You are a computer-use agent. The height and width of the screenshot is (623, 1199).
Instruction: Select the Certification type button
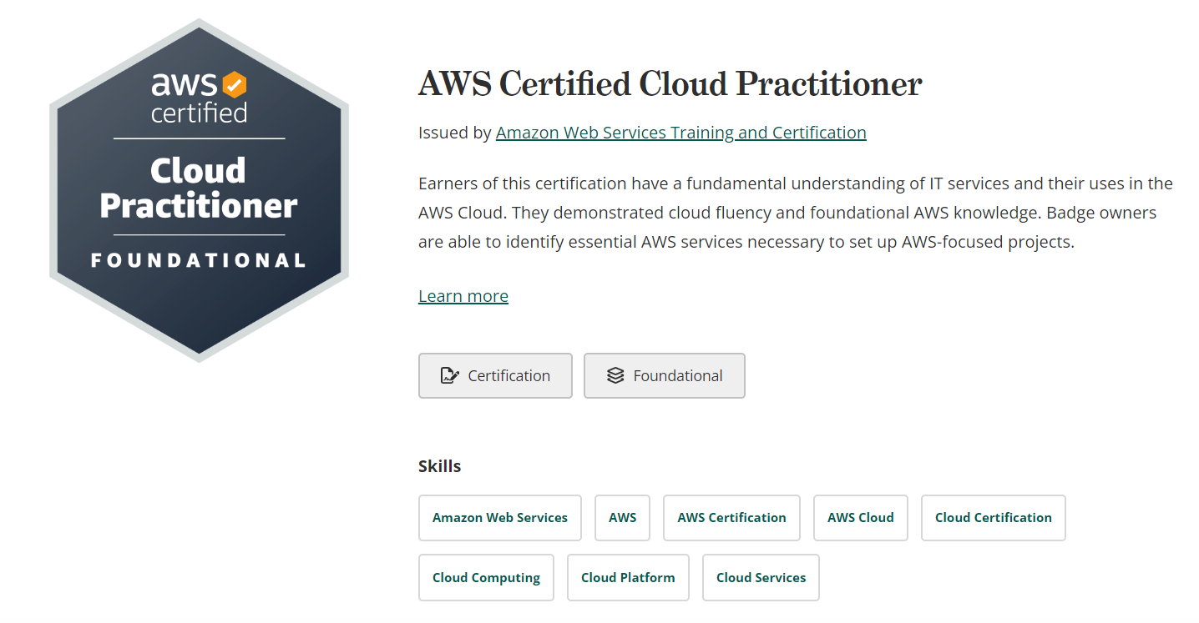(495, 375)
